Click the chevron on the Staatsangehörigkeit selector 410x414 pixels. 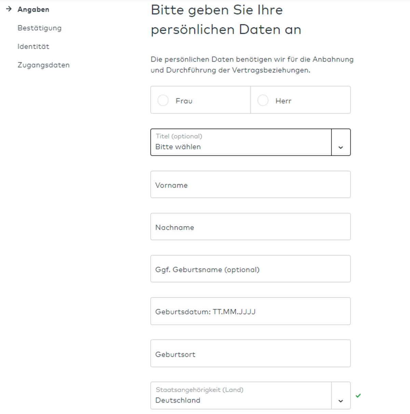coord(341,401)
